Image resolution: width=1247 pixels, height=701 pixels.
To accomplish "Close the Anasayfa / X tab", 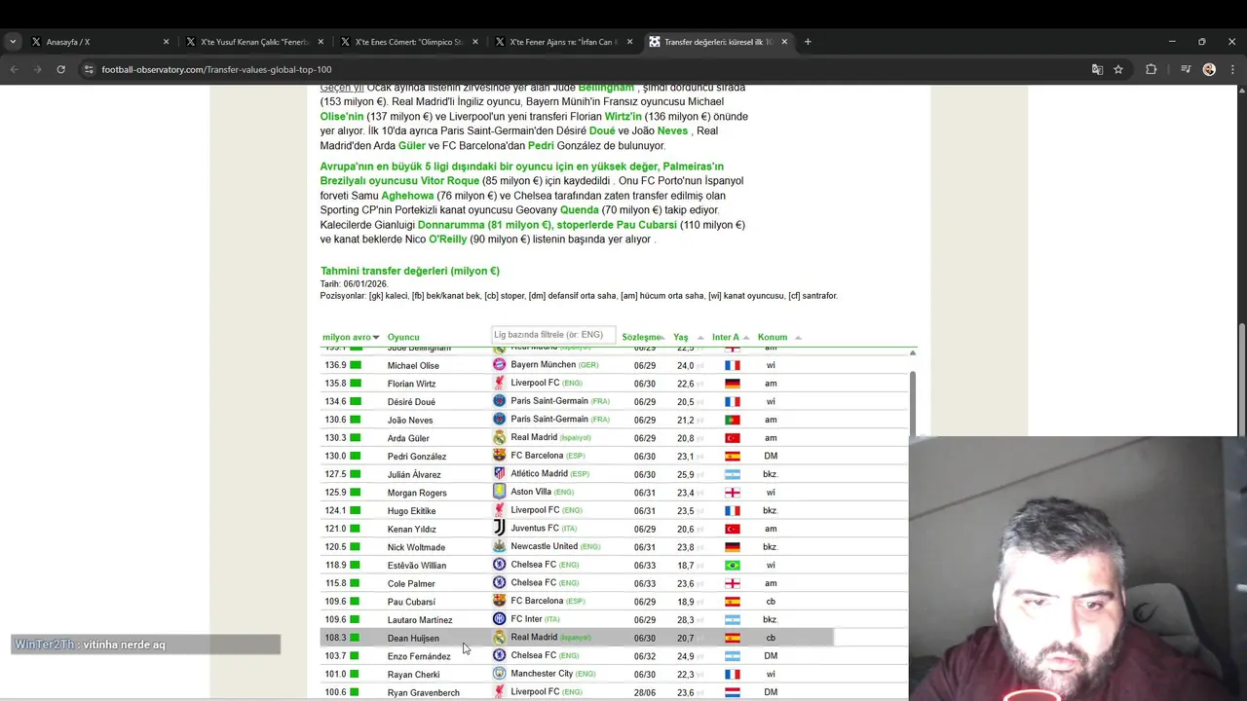I will click(166, 42).
